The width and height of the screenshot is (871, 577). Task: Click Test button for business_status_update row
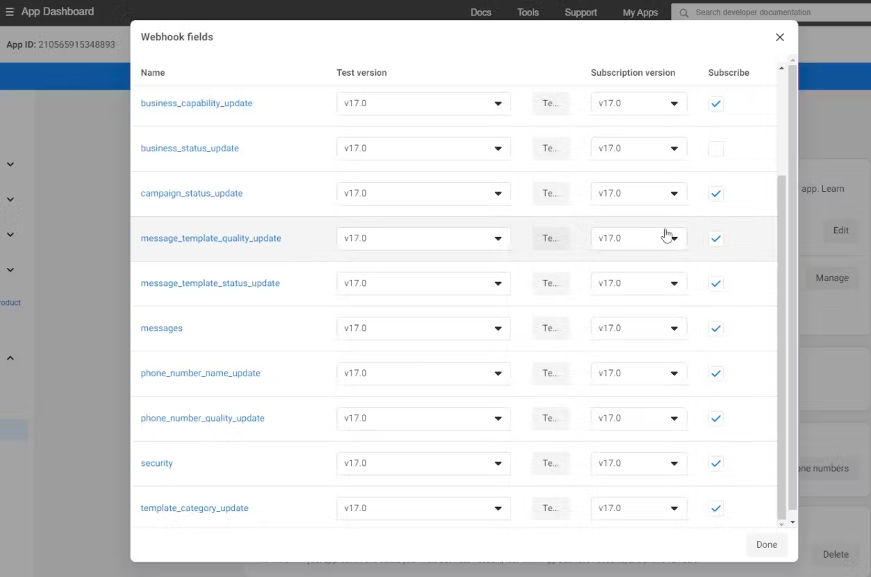551,149
